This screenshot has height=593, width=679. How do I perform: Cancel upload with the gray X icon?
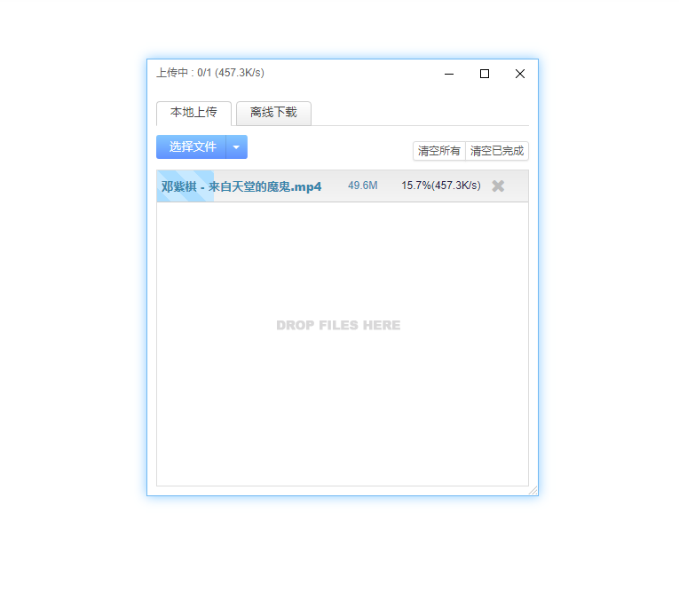[x=498, y=186]
